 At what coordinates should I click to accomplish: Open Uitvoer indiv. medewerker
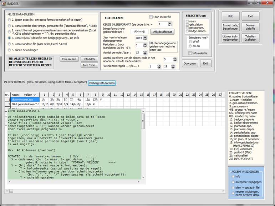(x=230, y=38)
